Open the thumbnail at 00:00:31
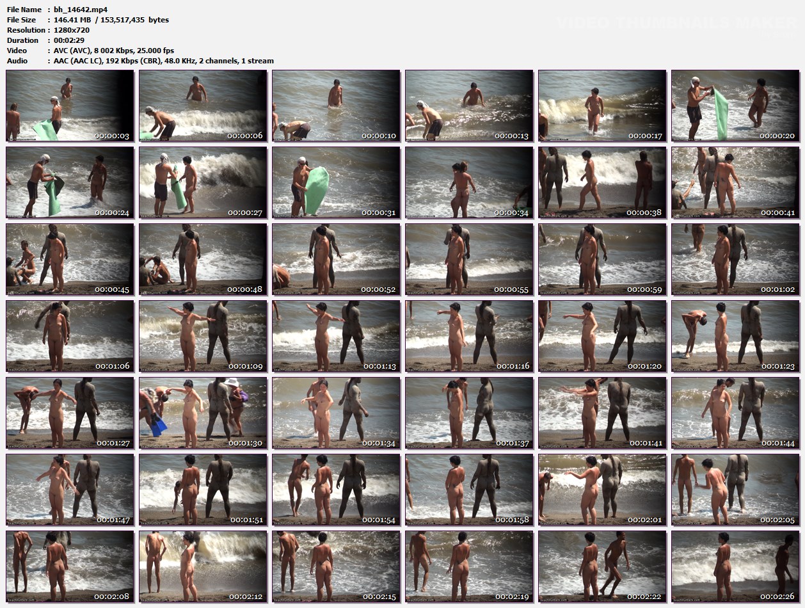The image size is (805, 608). tap(336, 182)
